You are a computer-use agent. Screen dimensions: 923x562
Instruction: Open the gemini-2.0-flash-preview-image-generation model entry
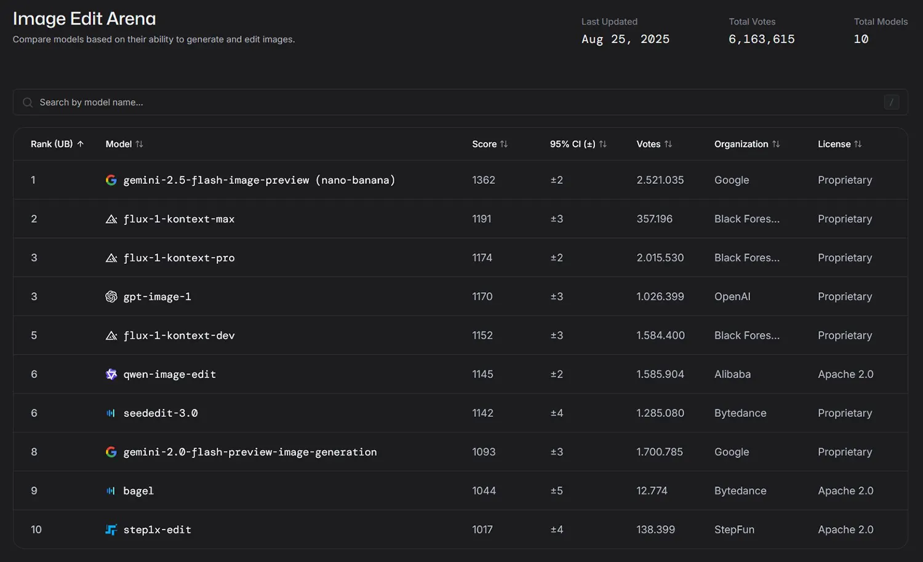(x=250, y=452)
